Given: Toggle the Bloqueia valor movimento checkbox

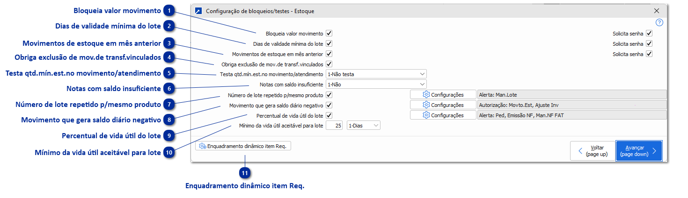Looking at the screenshot, I should tap(329, 34).
